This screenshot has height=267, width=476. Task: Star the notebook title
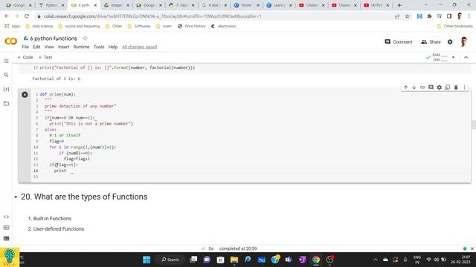coord(85,39)
